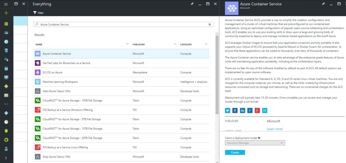
Task: Sort results by the CATEGORY column arrow
Action: pyautogui.click(x=206, y=44)
